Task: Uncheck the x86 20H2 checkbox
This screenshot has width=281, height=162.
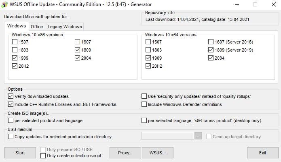Action: (x=15, y=66)
